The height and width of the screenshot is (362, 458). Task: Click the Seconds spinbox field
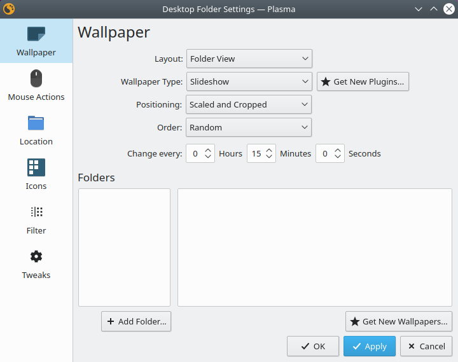[324, 153]
